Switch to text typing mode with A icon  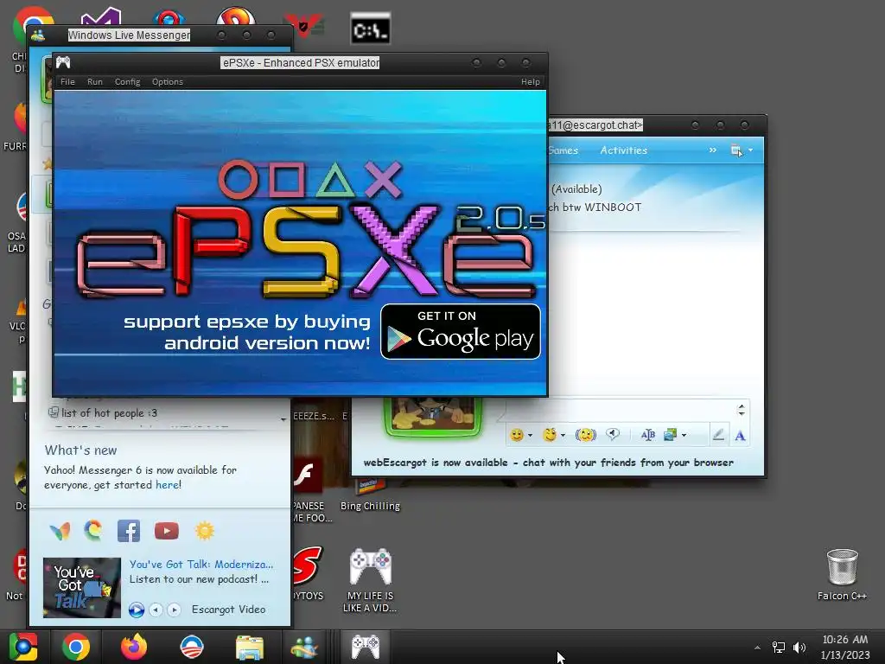(x=740, y=436)
